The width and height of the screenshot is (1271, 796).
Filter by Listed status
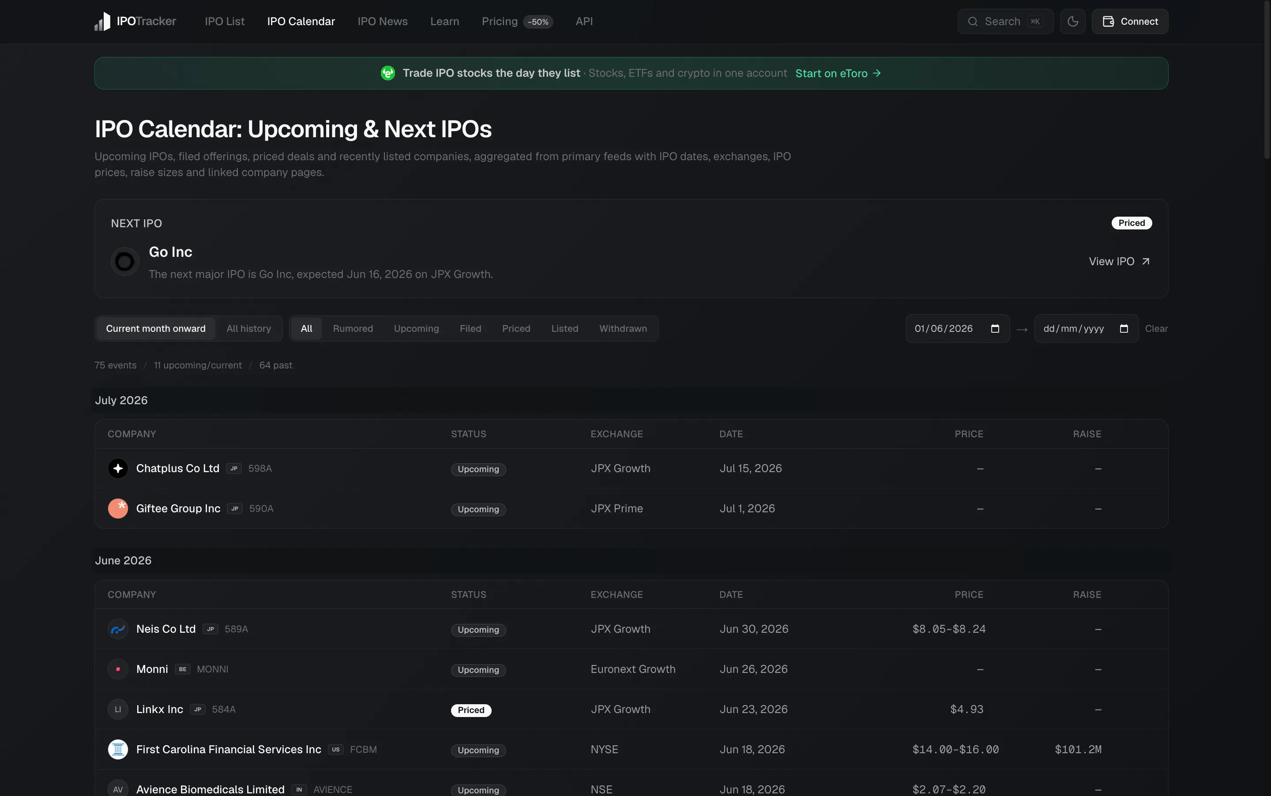pos(565,329)
